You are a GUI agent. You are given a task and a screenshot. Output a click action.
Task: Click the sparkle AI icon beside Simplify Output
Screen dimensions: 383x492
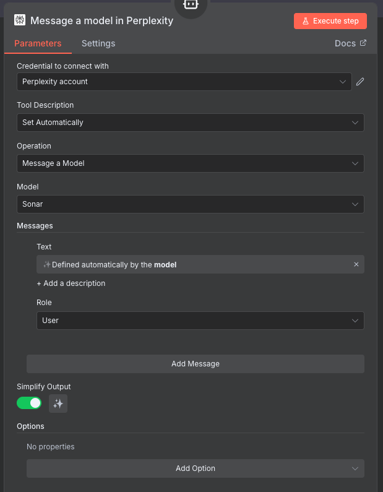click(x=58, y=404)
